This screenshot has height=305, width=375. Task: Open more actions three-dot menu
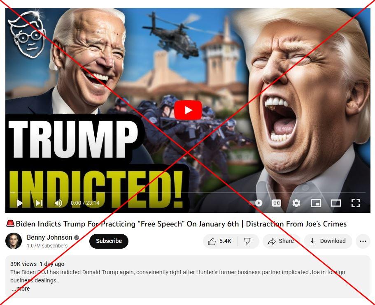point(363,241)
